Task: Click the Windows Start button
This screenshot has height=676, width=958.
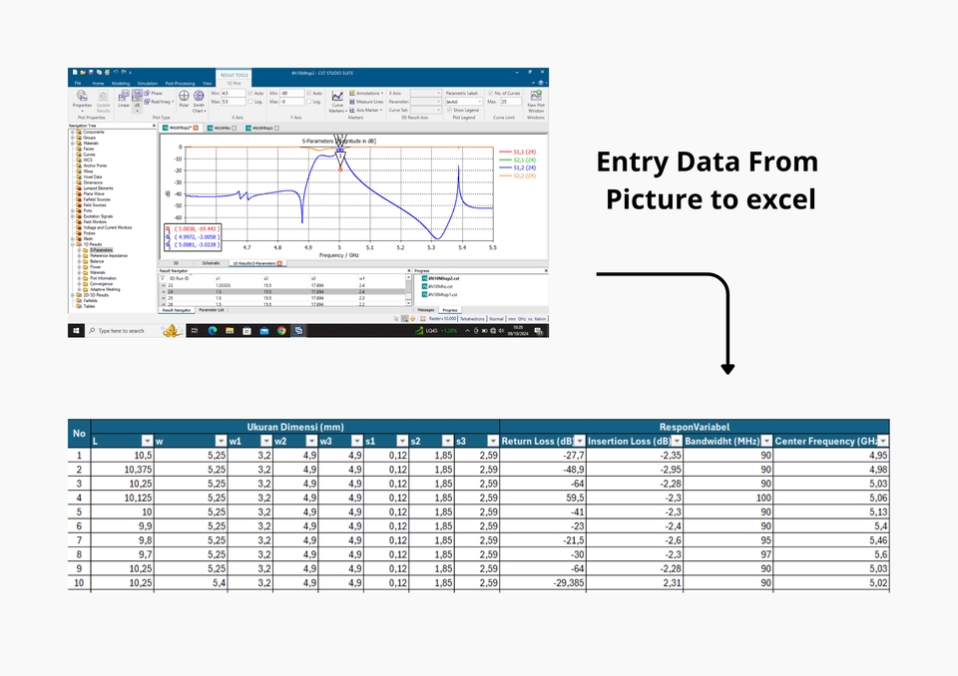Action: 75,330
